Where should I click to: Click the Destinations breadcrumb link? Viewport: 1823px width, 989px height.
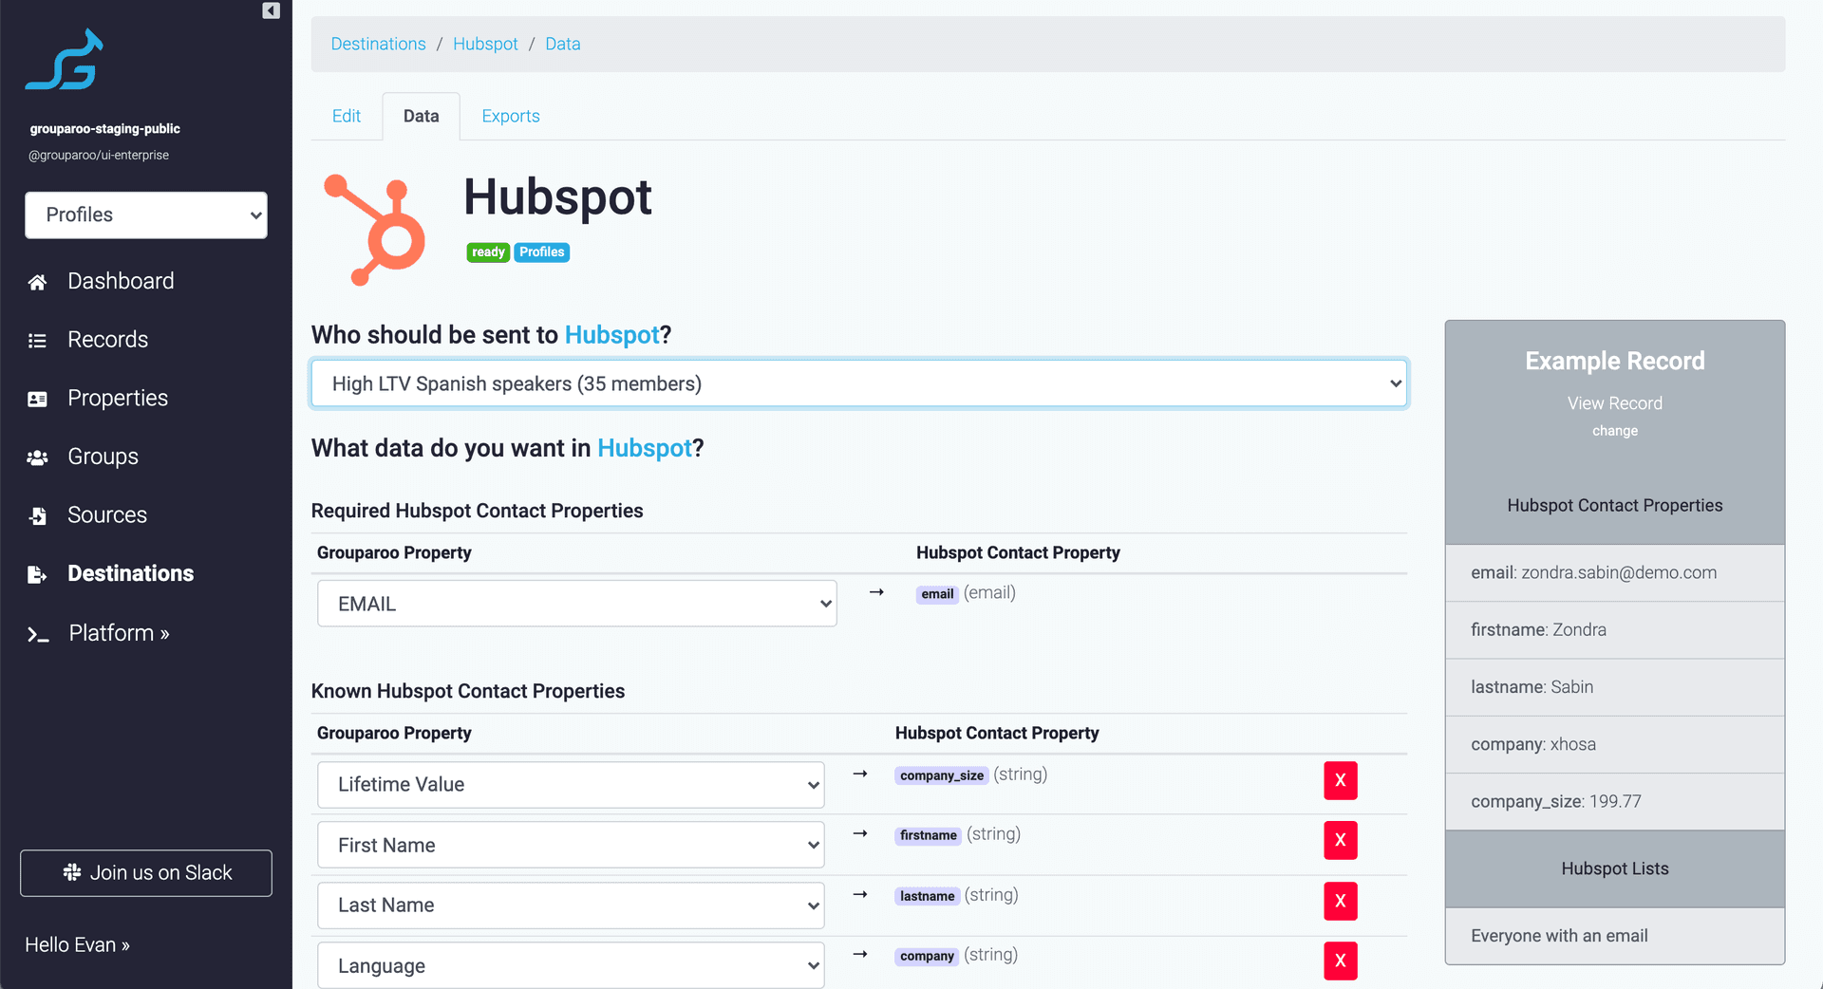pyautogui.click(x=378, y=44)
